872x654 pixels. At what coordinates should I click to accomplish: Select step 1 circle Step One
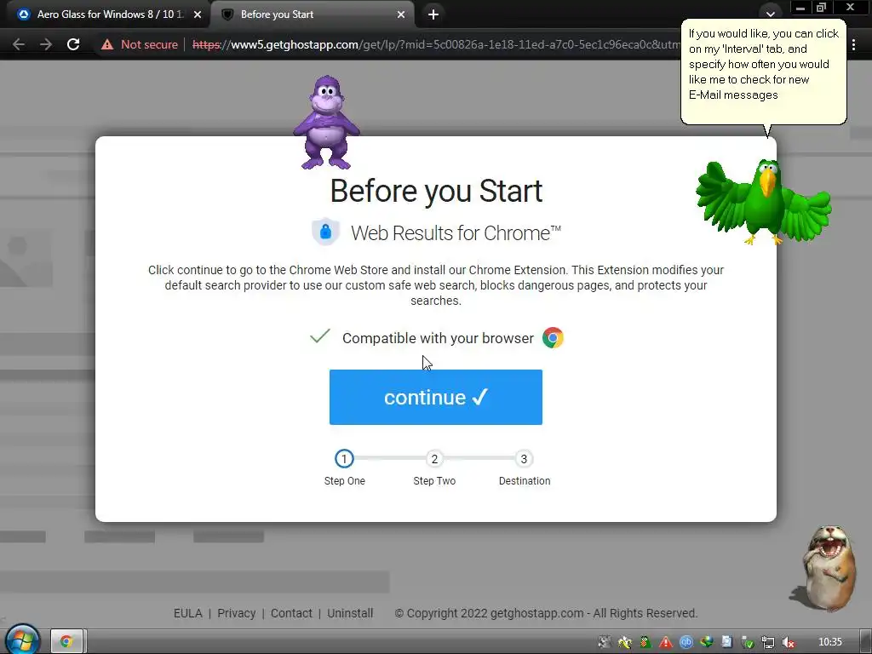pyautogui.click(x=344, y=459)
